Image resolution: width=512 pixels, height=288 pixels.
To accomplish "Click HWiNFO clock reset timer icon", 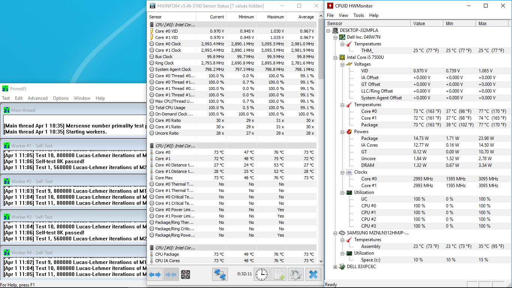I will click(x=262, y=274).
